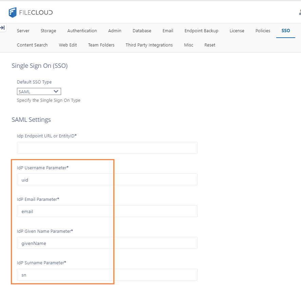This screenshot has width=301, height=285.
Task: Switch to the Email tab
Action: tap(168, 31)
